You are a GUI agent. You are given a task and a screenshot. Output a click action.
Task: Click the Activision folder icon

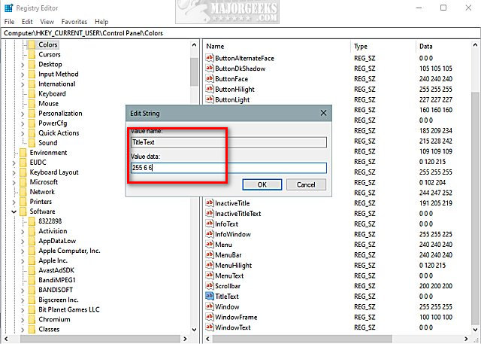point(32,231)
